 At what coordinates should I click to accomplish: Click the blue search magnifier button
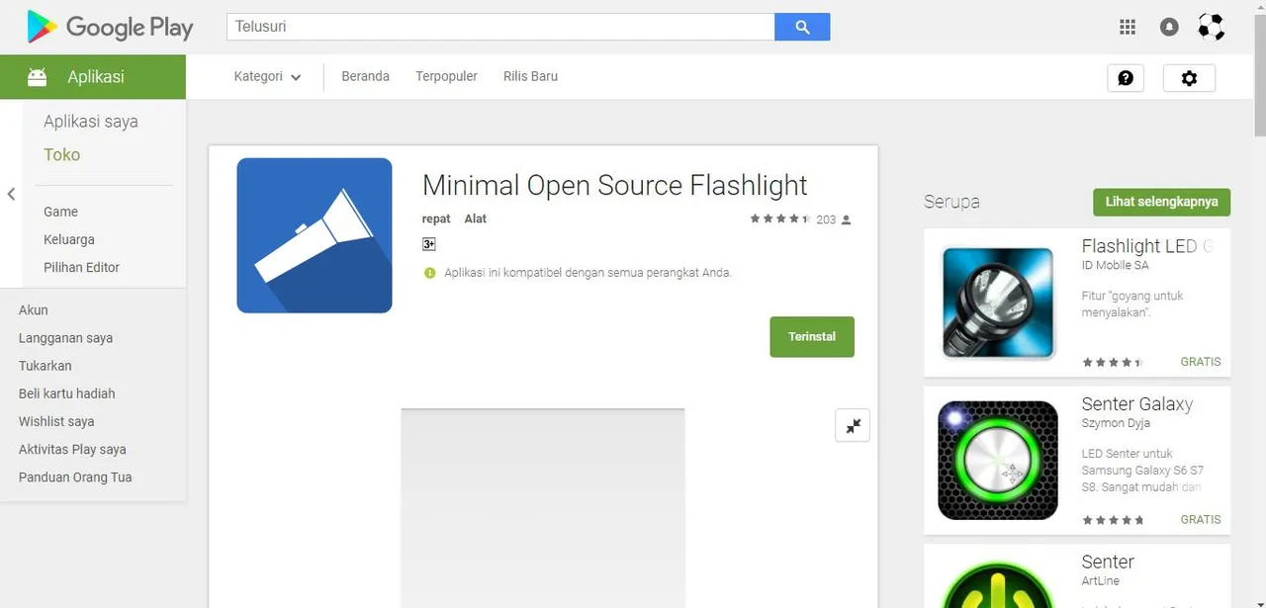tap(802, 27)
